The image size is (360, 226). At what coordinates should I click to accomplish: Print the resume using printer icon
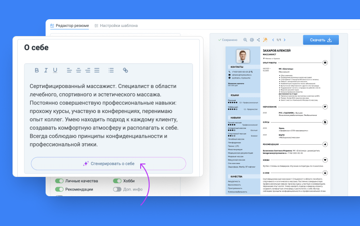(x=252, y=40)
